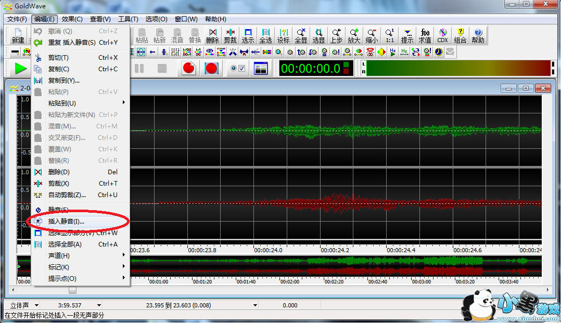Click the 新建 (New) button

click(x=18, y=35)
